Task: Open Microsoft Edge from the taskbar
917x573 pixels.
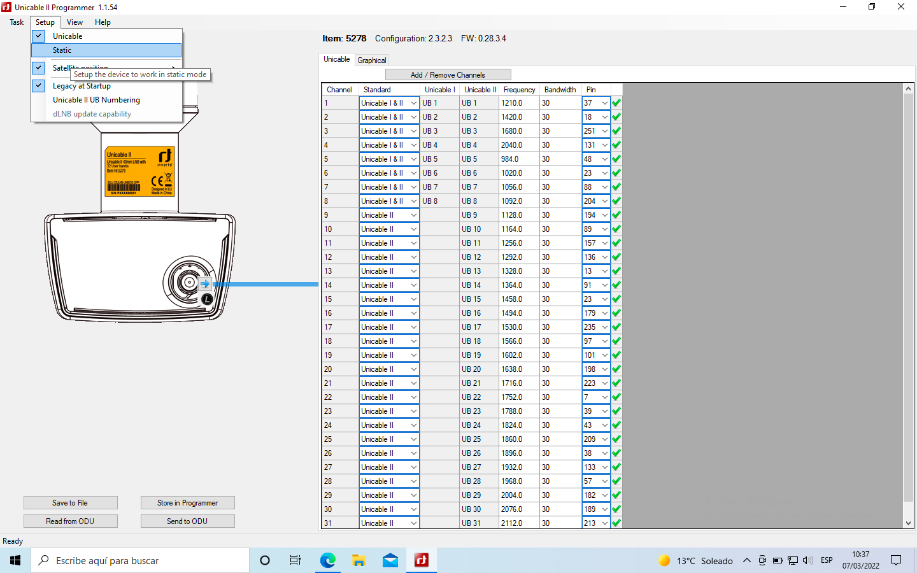Action: [x=327, y=560]
